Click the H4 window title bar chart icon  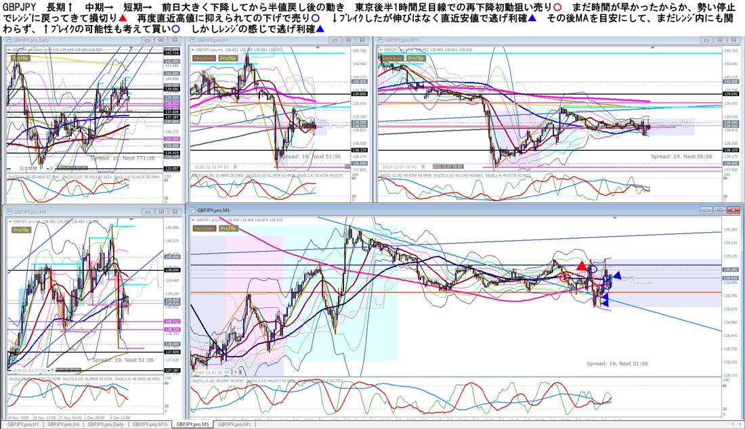[9, 212]
